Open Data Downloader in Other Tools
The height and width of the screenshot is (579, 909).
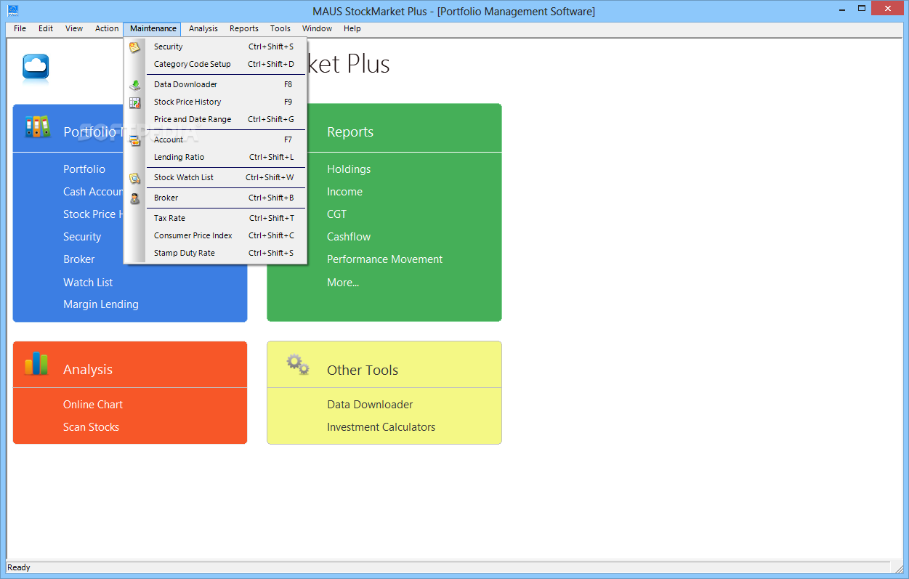[x=370, y=405]
